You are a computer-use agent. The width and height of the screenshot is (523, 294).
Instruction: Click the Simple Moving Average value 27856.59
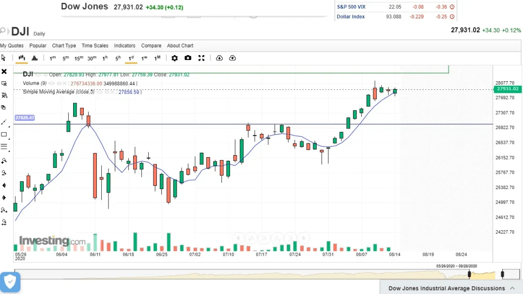(x=129, y=92)
